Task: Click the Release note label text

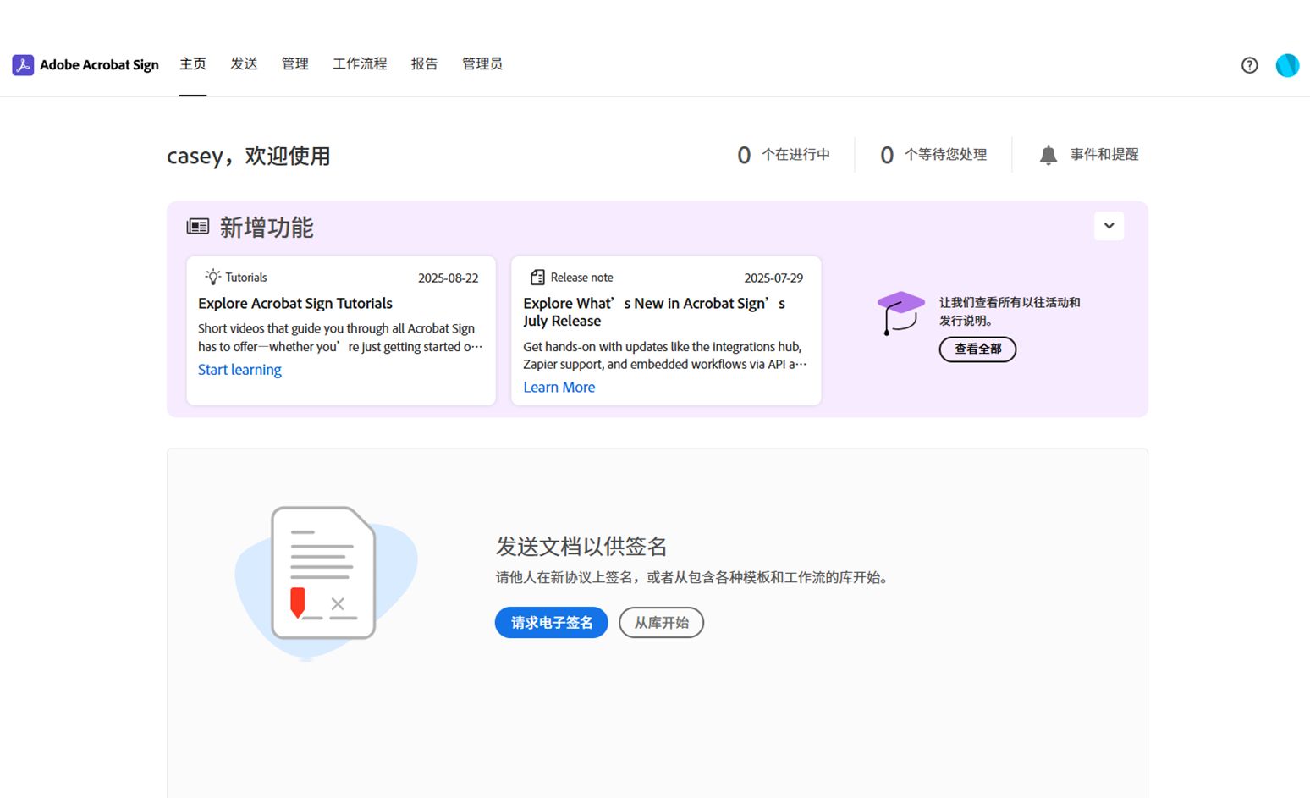Action: click(582, 278)
